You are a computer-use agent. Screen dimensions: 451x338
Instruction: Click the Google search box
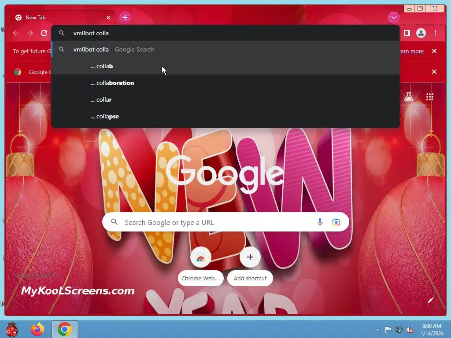point(225,222)
